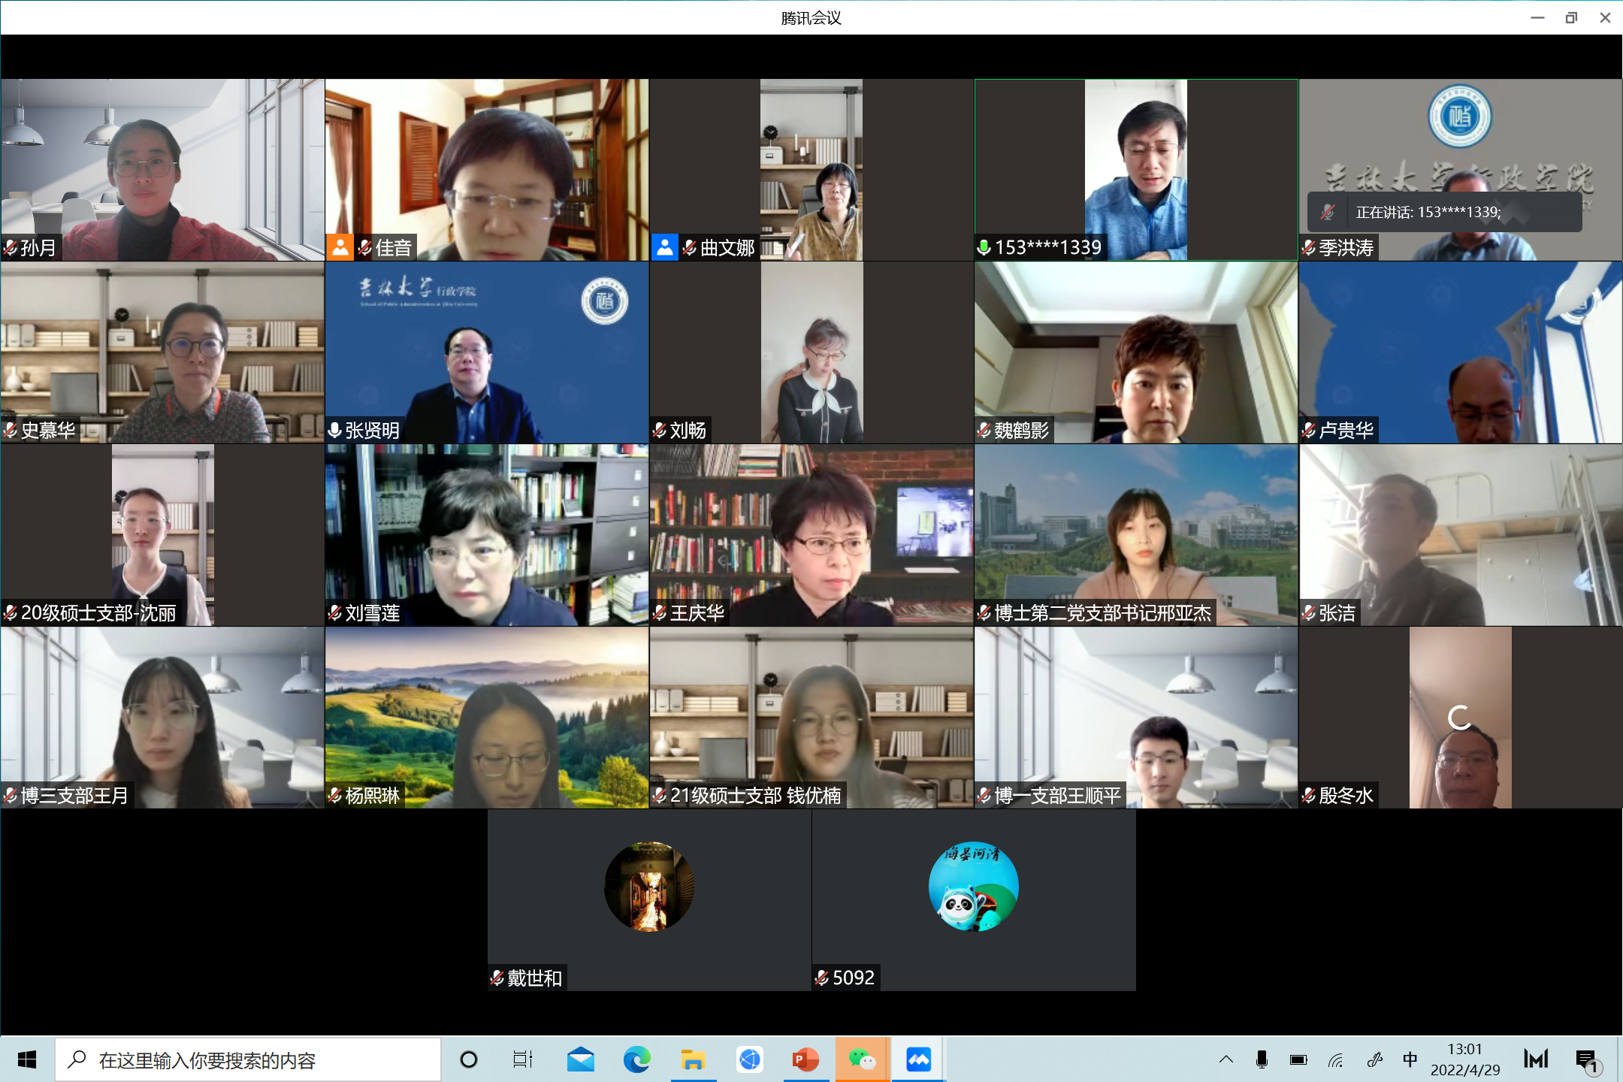Click muted mic icon in speaking notification
Image resolution: width=1623 pixels, height=1082 pixels.
click(1328, 213)
